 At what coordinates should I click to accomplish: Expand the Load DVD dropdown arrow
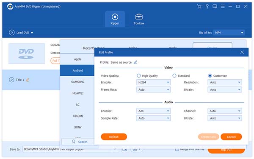pyautogui.click(x=32, y=33)
